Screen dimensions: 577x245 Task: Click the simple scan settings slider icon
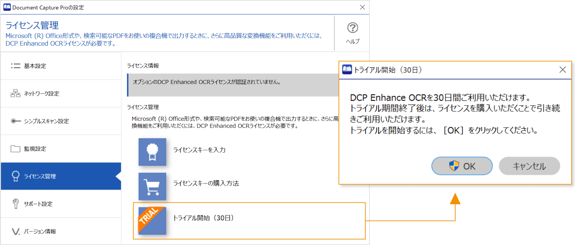pyautogui.click(x=16, y=121)
